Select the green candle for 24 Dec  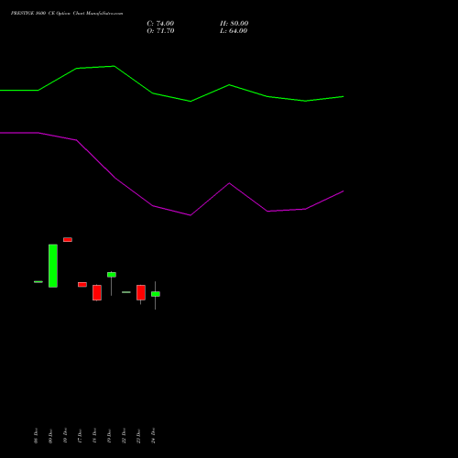pos(156,294)
